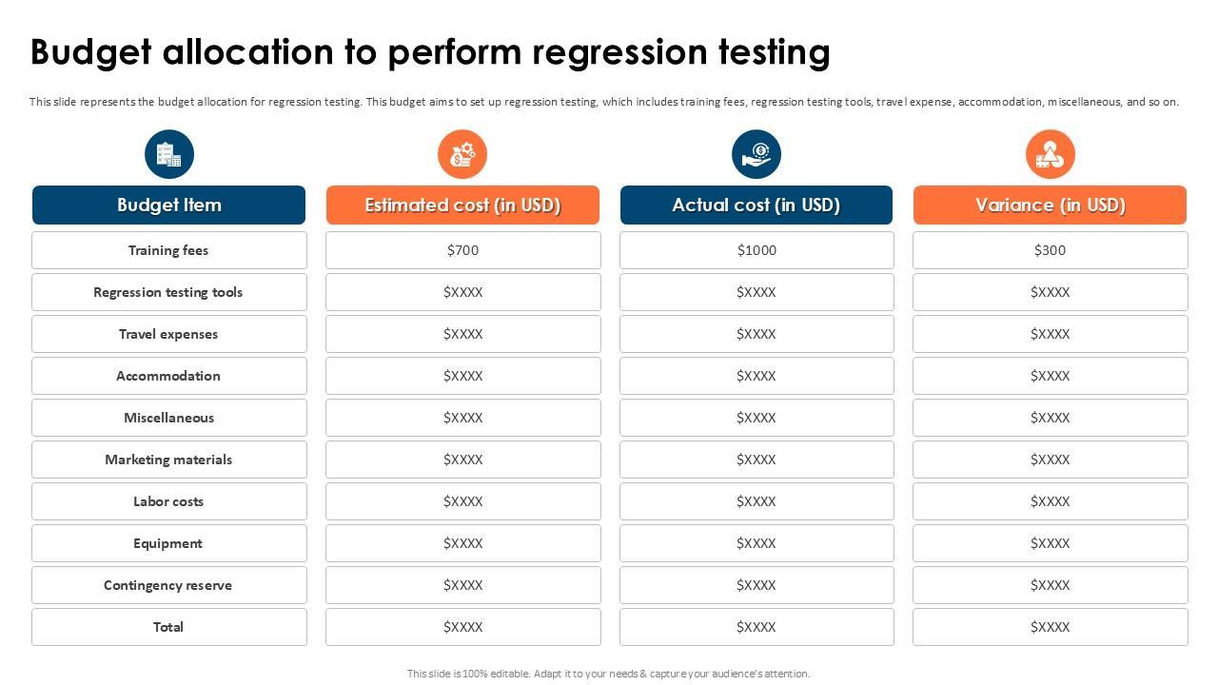Click the $1000 actual cost cell
Viewport: 1218px width, 685px height.
pyautogui.click(x=756, y=250)
